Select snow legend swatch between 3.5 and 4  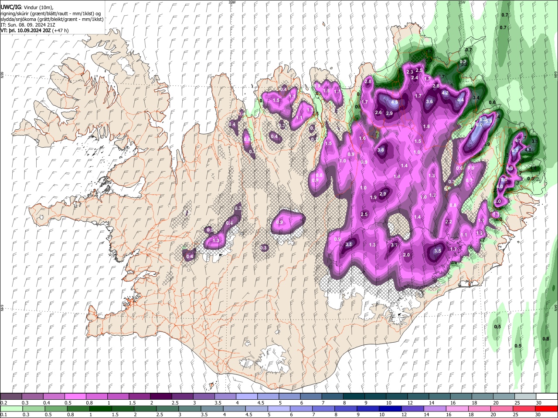click(225, 397)
